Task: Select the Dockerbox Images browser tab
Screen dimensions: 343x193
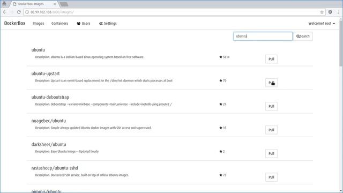Action: click(x=34, y=4)
